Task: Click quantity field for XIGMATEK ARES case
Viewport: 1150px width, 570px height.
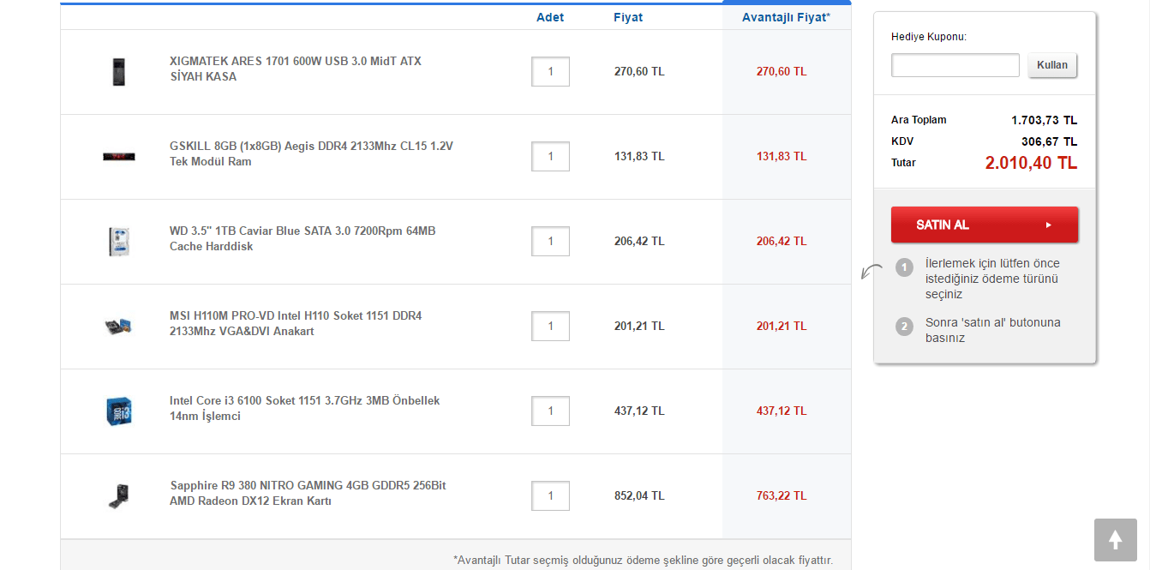Action: coord(550,71)
